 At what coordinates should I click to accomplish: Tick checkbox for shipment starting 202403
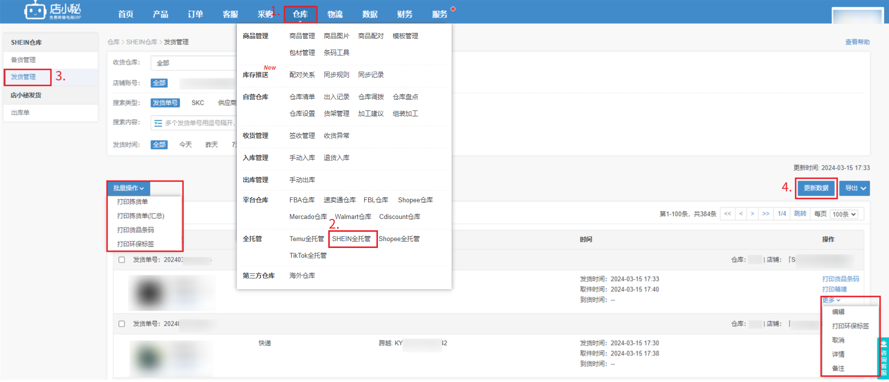[x=122, y=260]
